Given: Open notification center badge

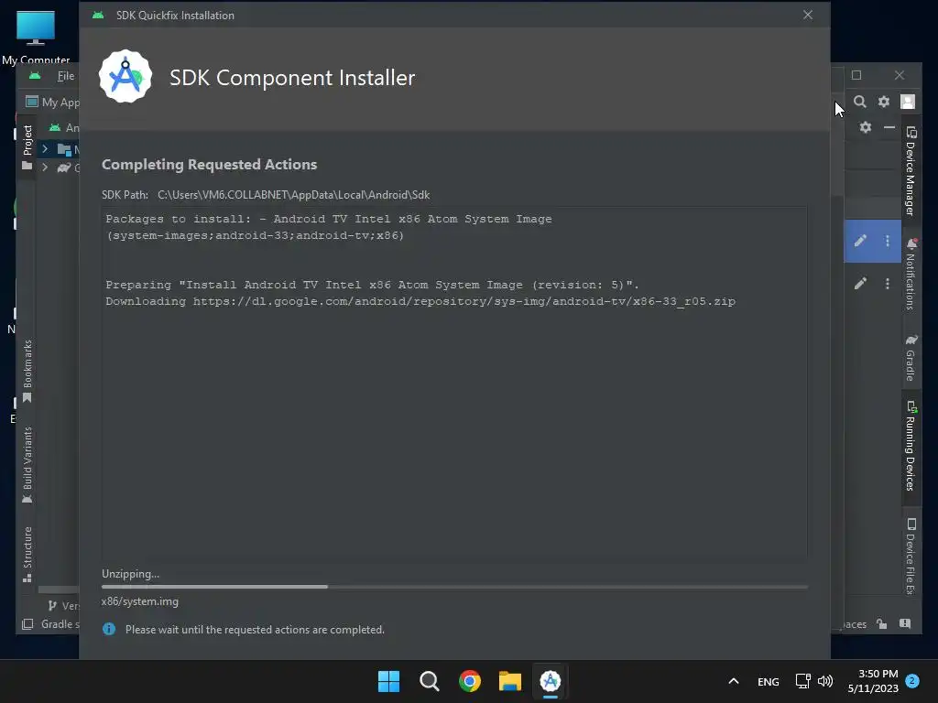Looking at the screenshot, I should [x=912, y=681].
